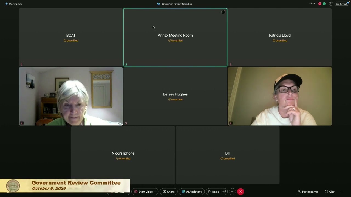Click muted mic icon on Patricia Lloyd tile
Image resolution: width=351 pixels, height=197 pixels.
[x=231, y=64]
